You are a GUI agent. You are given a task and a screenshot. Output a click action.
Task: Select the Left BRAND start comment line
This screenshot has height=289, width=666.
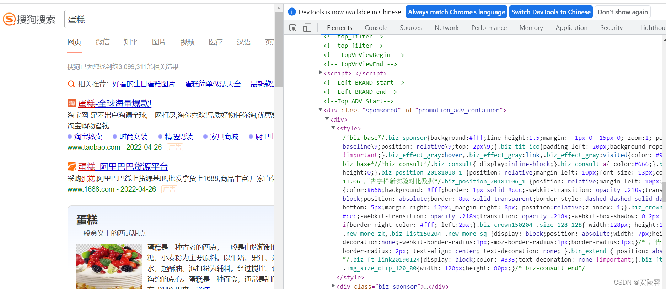coord(364,82)
